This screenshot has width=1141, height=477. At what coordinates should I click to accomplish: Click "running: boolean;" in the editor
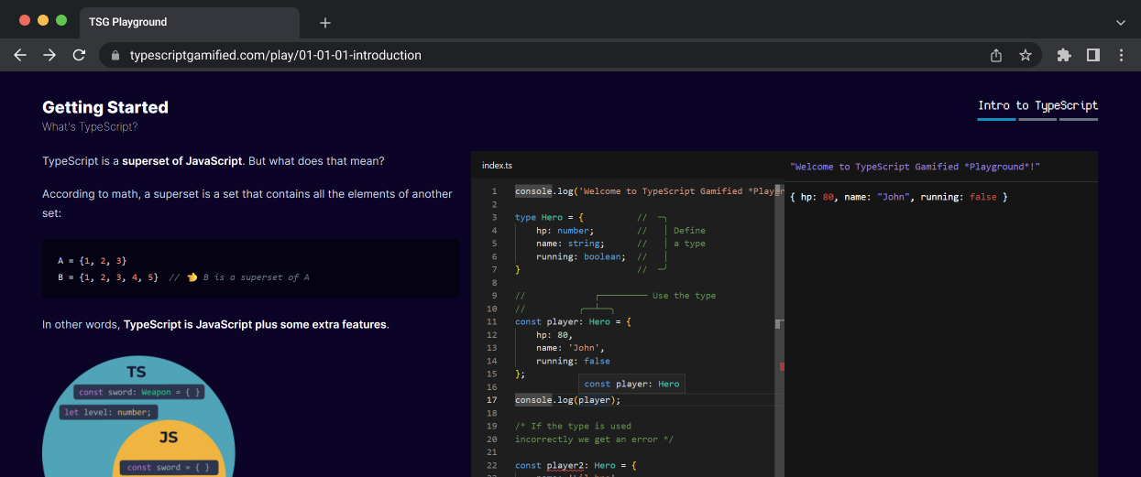point(581,256)
